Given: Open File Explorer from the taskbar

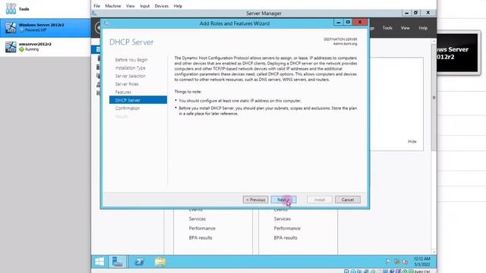Looking at the screenshot, I should pyautogui.click(x=160, y=262).
